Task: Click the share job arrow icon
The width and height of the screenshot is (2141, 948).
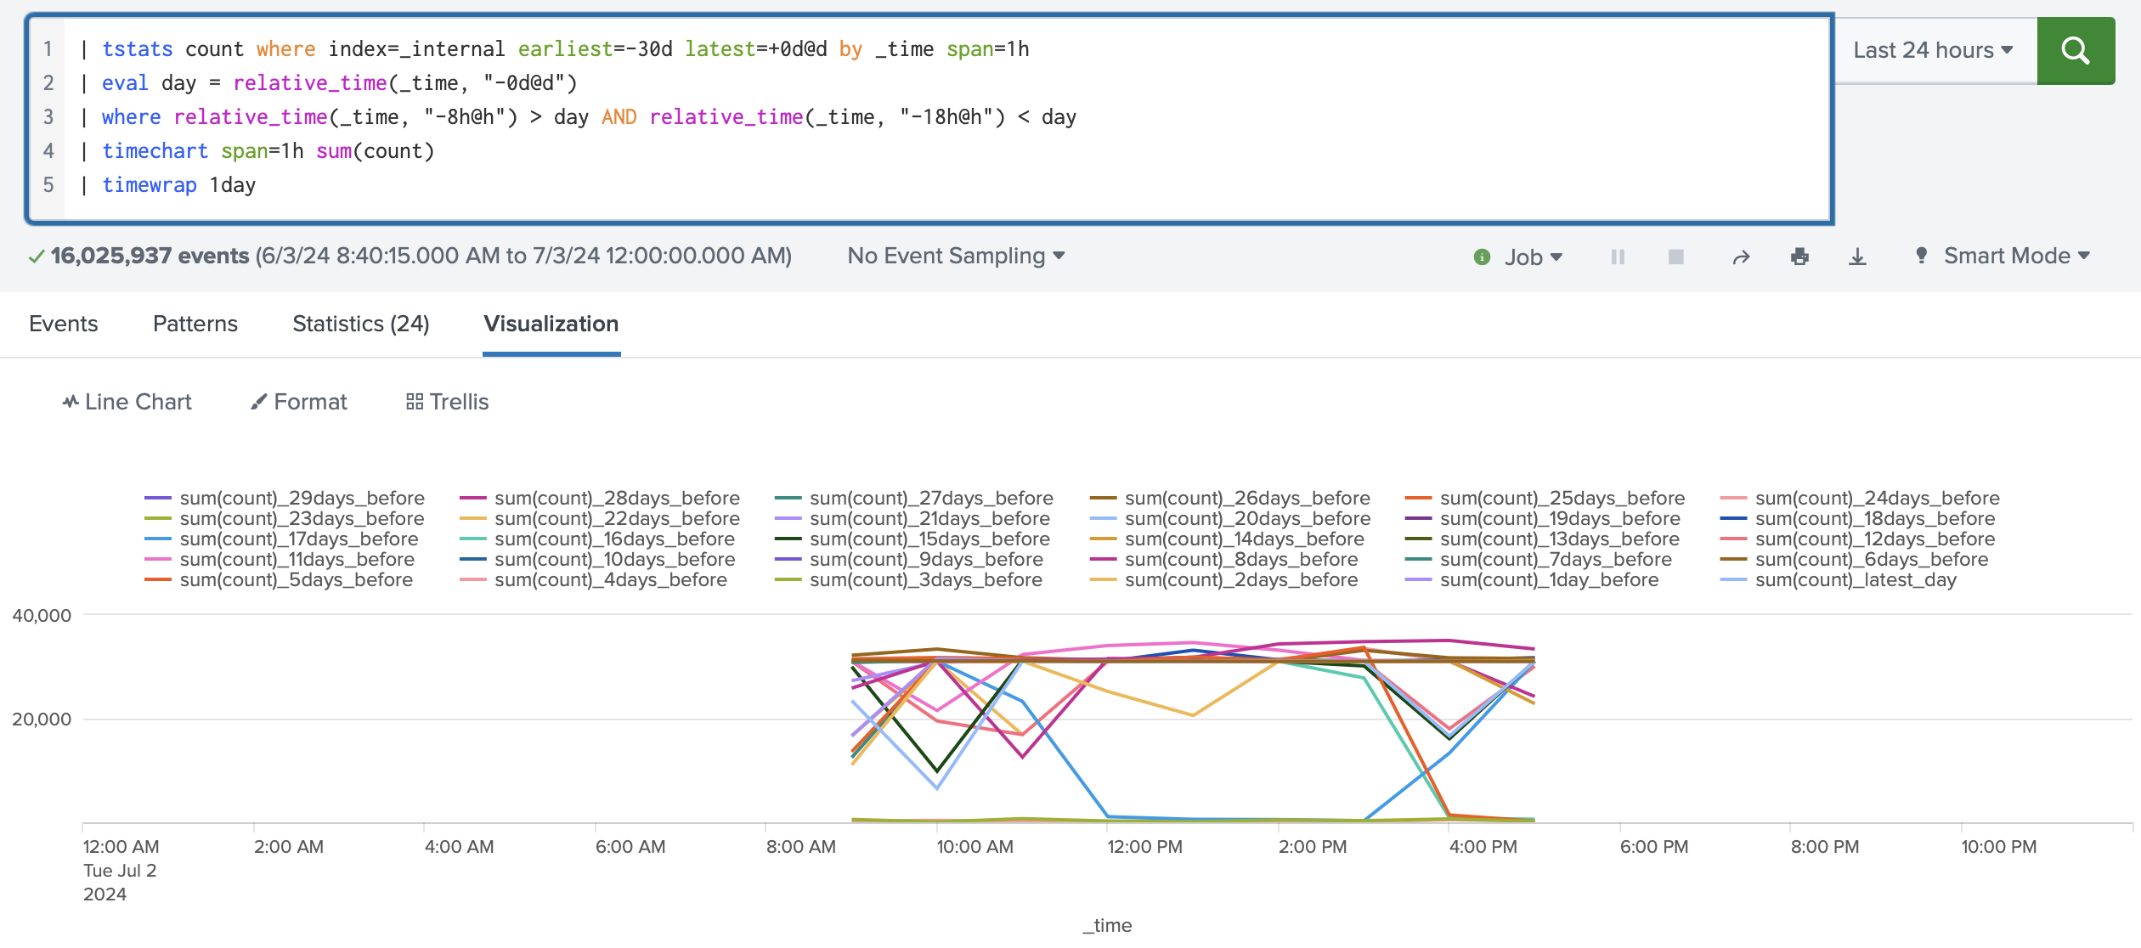Action: pos(1741,257)
